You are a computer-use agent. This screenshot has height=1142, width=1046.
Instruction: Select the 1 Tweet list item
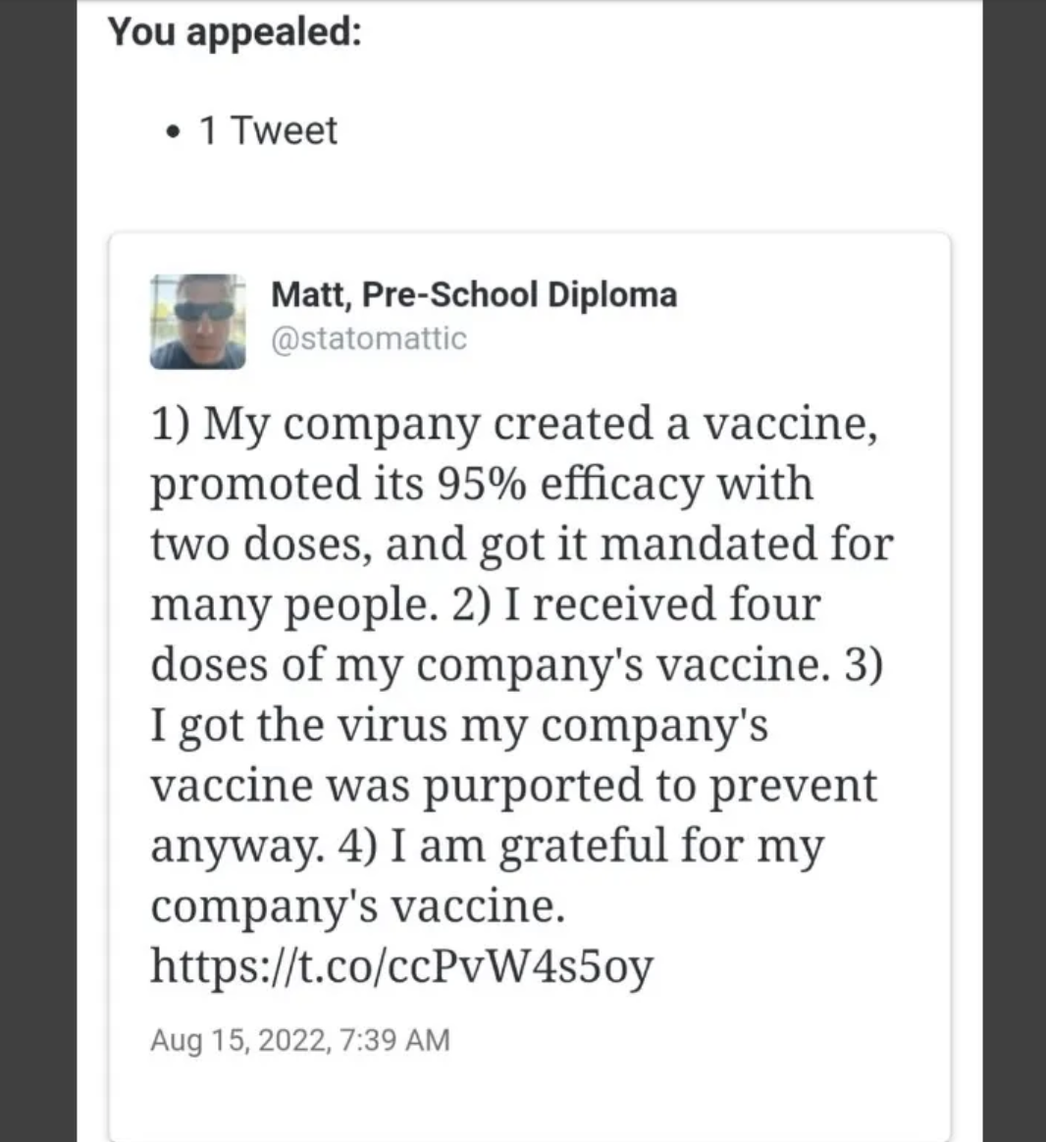[269, 131]
